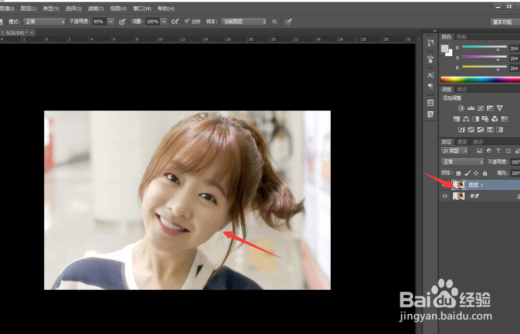Open the Brush Presets panel icon

[x=431, y=59]
